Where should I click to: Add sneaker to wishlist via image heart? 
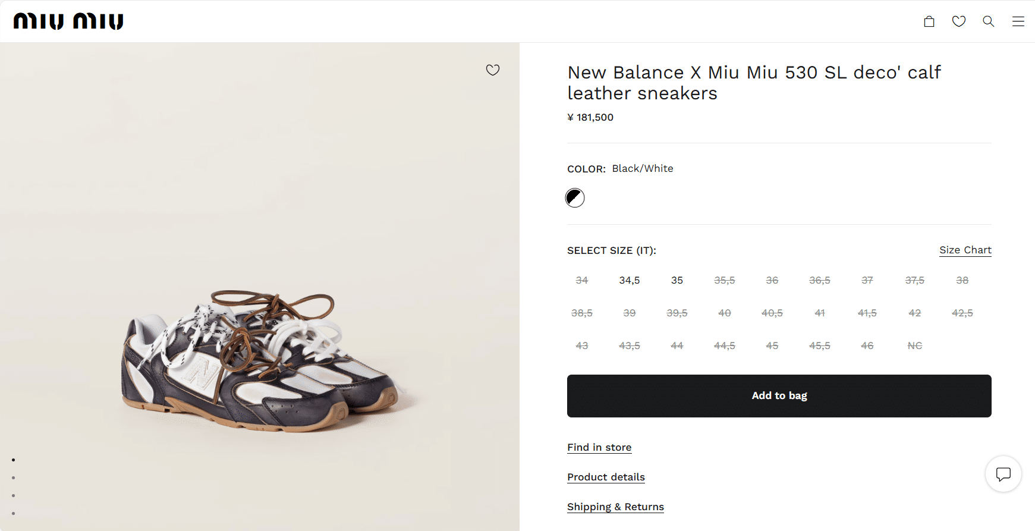(493, 70)
